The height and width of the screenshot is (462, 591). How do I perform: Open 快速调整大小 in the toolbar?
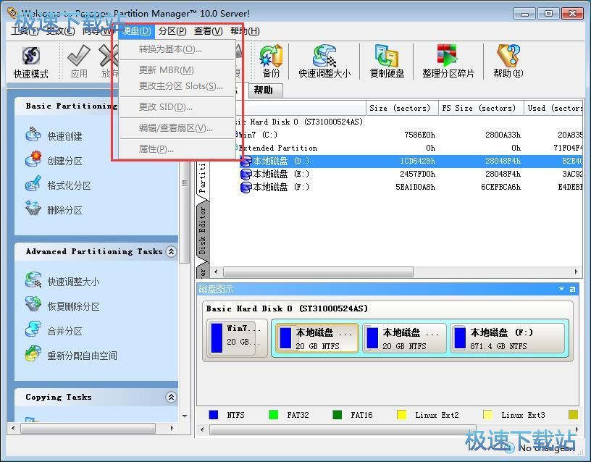tap(324, 56)
